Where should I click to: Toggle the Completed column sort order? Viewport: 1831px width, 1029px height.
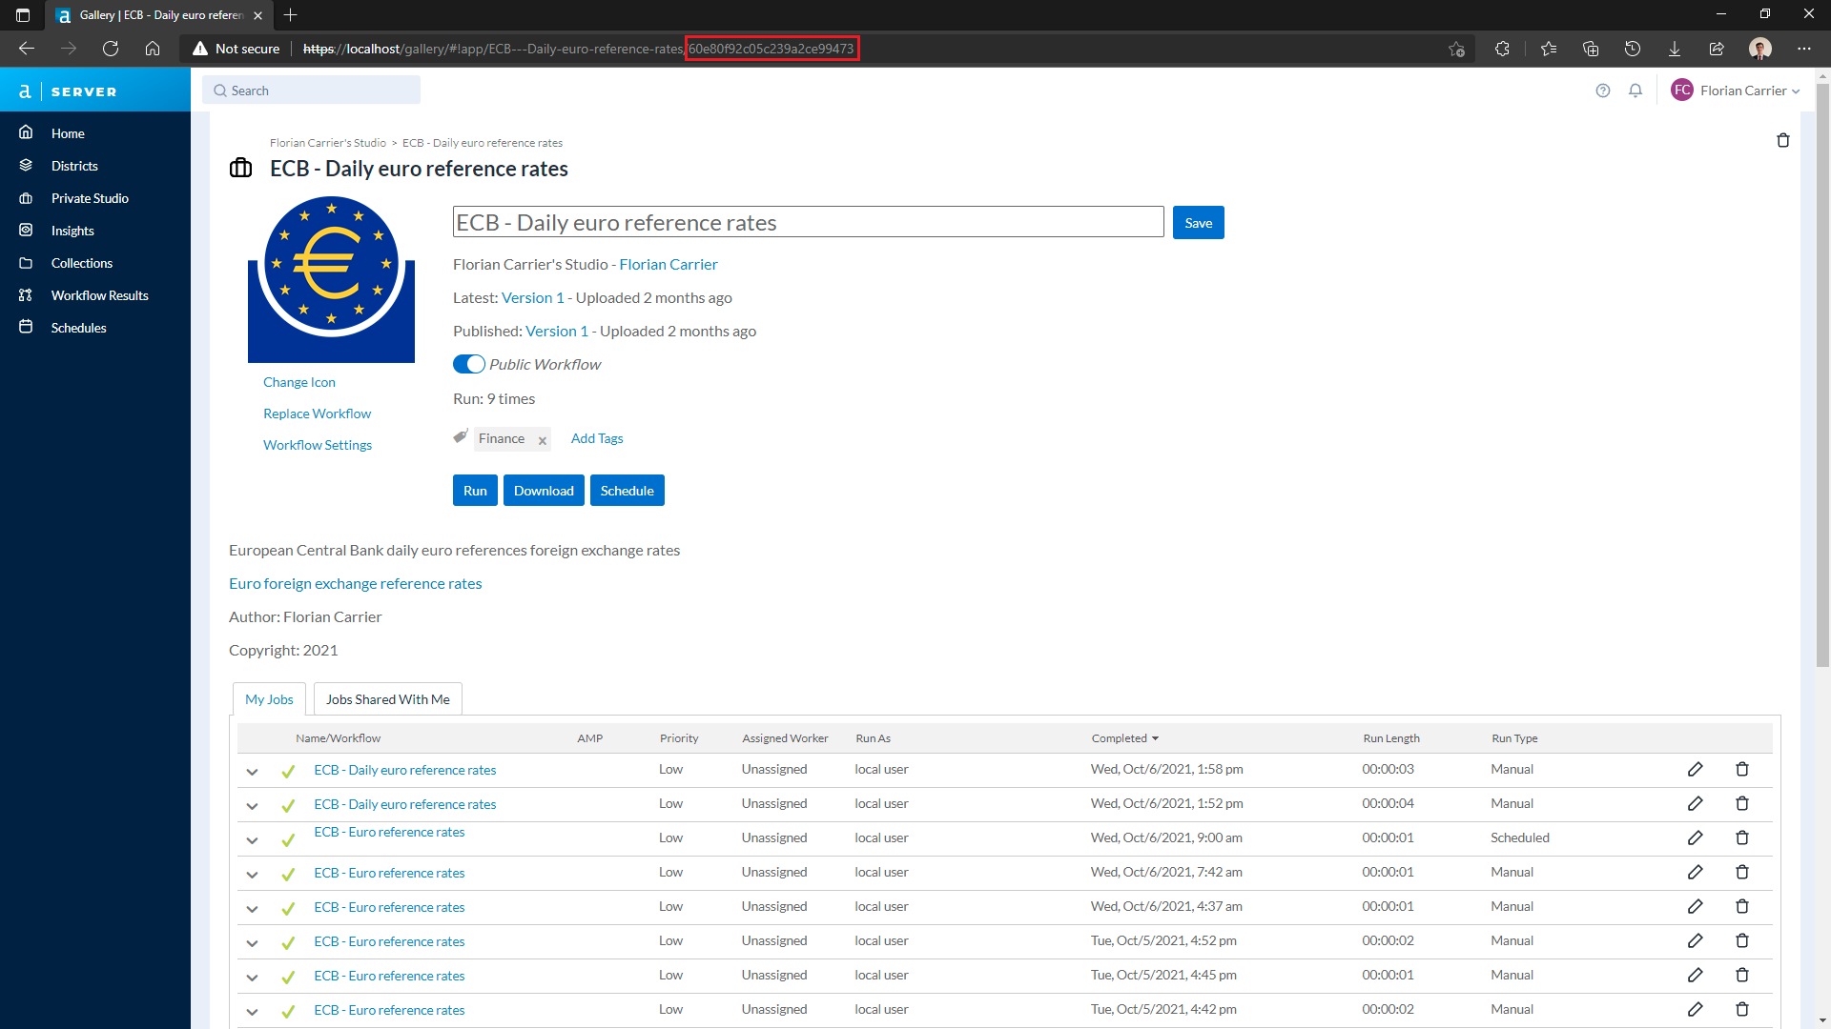coord(1124,737)
